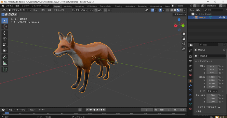Open the オプション dropdown

click(x=180, y=15)
